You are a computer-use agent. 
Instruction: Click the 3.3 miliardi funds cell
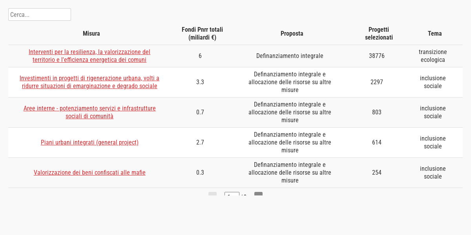tap(200, 82)
